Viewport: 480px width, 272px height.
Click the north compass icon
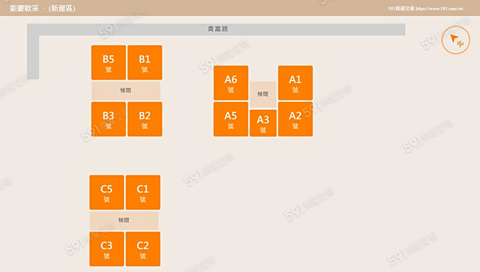(x=455, y=41)
